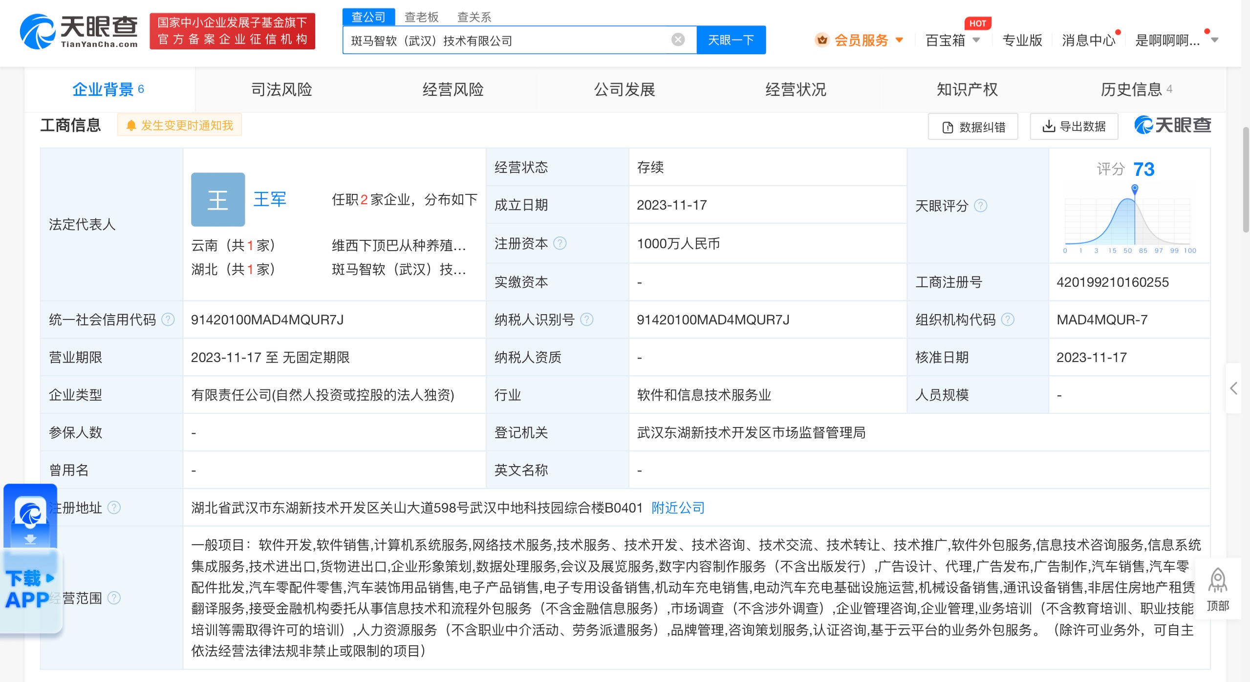The height and width of the screenshot is (682, 1250).
Task: Click the 经营状态 value 存续
Action: pos(650,167)
